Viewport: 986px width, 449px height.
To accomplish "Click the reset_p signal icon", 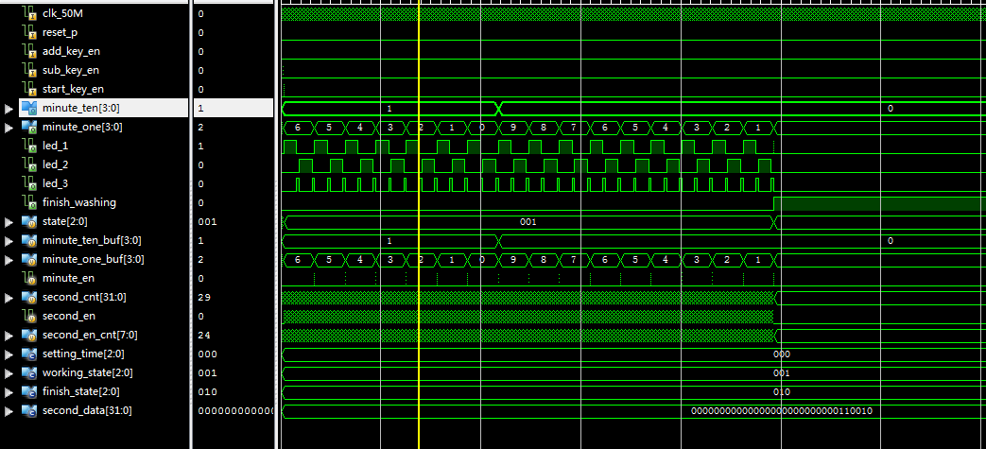I will [x=29, y=32].
